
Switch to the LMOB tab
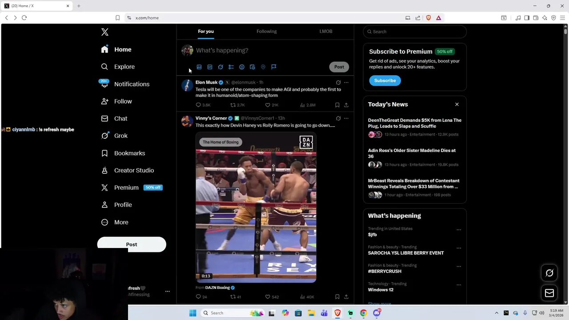coord(326,31)
